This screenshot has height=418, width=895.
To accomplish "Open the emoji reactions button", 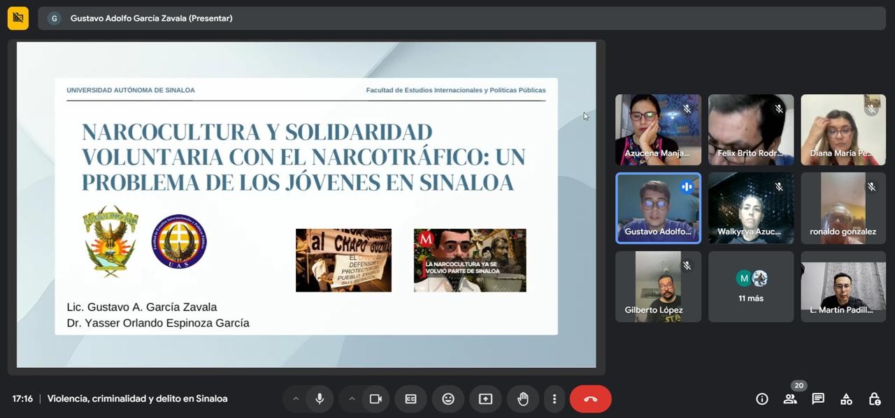I will click(x=448, y=399).
